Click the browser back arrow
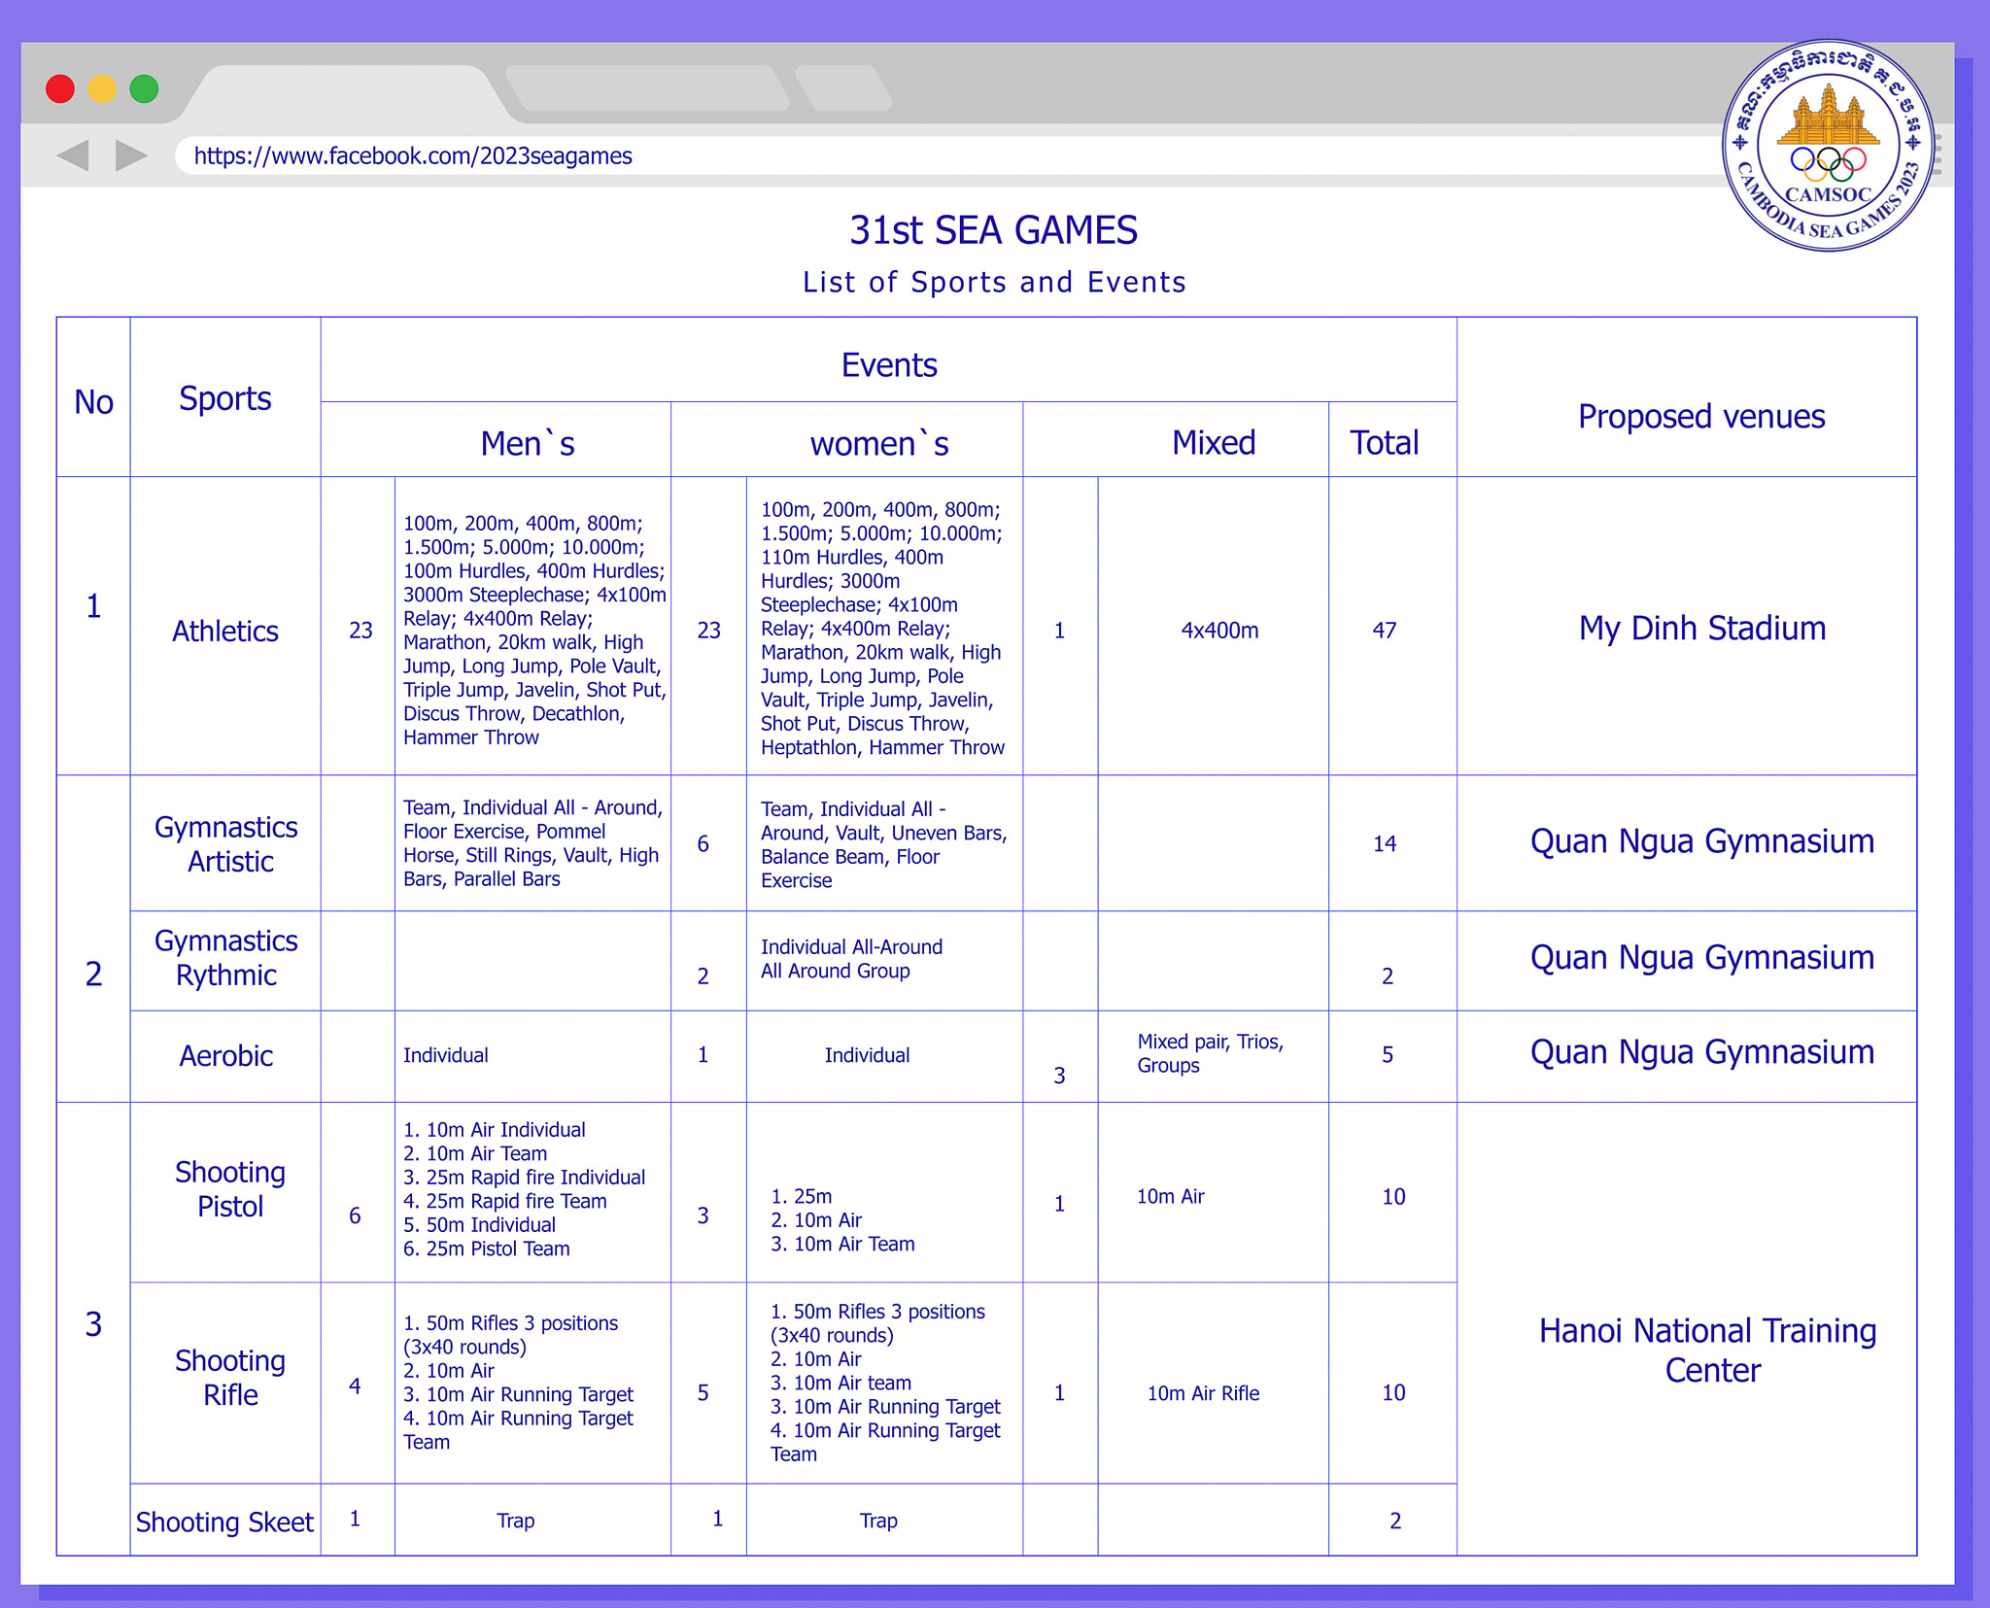The height and width of the screenshot is (1608, 1990). [x=73, y=155]
